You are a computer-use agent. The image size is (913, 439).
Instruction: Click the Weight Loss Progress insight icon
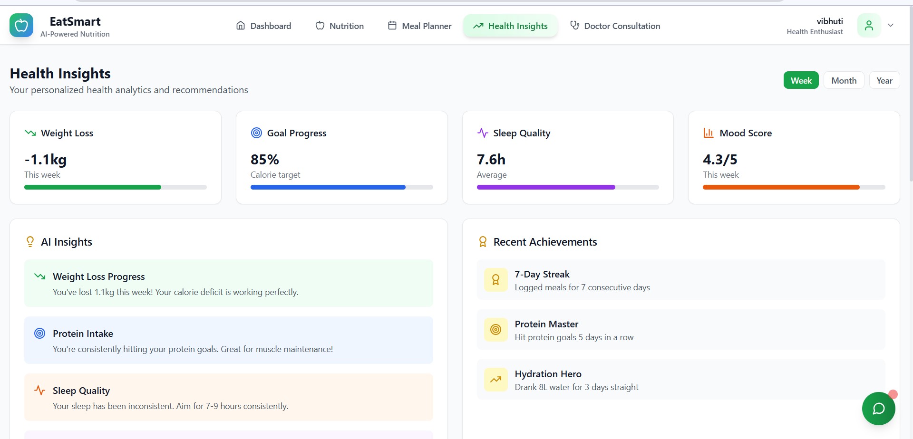[40, 277]
